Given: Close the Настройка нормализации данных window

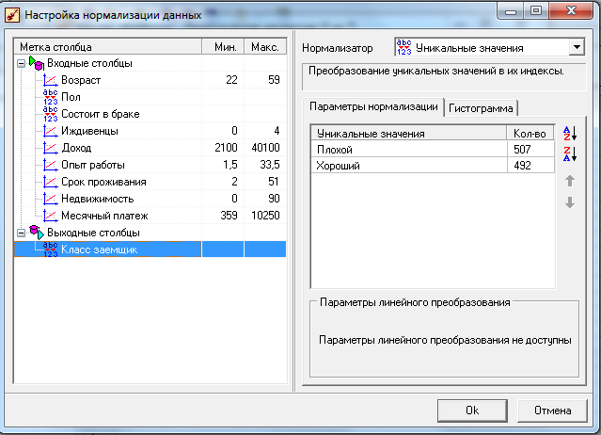Looking at the screenshot, I should [x=571, y=10].
